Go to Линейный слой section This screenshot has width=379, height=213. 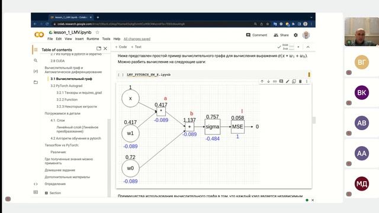[x=78, y=129]
